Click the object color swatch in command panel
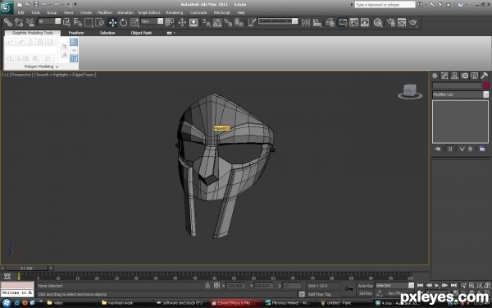The width and height of the screenshot is (492, 308). pos(485,85)
